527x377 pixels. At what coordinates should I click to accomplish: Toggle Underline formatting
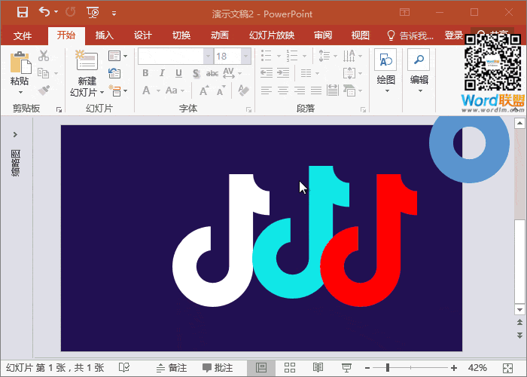(x=178, y=73)
